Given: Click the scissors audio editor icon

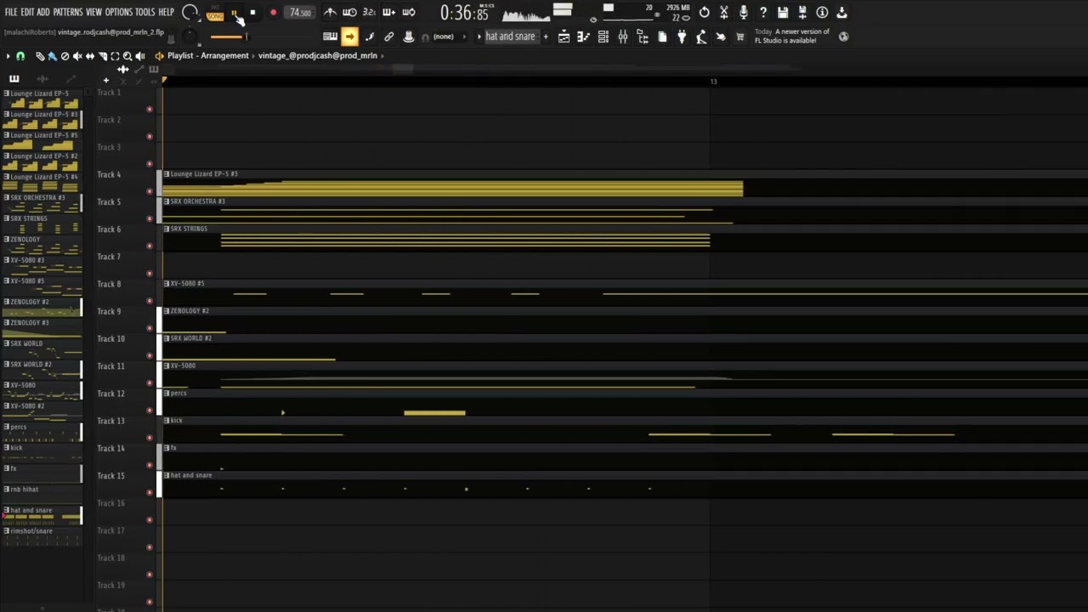Looking at the screenshot, I should pyautogui.click(x=724, y=12).
